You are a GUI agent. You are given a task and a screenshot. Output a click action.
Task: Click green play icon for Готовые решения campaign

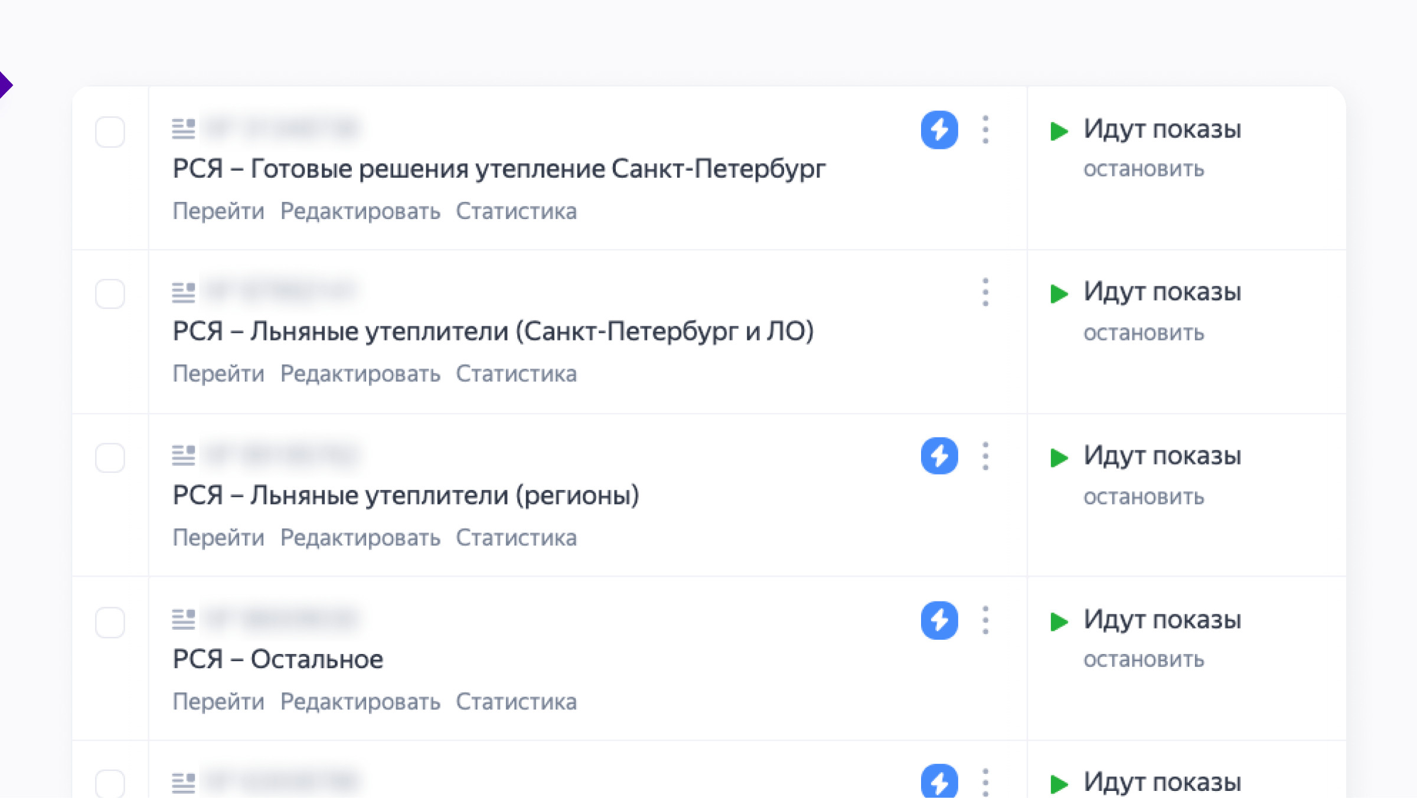pyautogui.click(x=1059, y=131)
